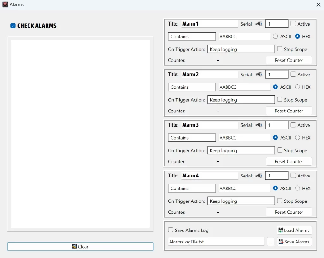This screenshot has width=324, height=258.
Task: Tick Stop Scope for Alarm 1
Action: pos(280,49)
